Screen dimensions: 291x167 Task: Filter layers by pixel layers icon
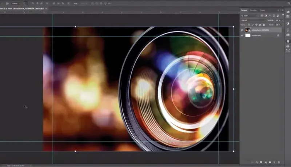[x=262, y=16]
